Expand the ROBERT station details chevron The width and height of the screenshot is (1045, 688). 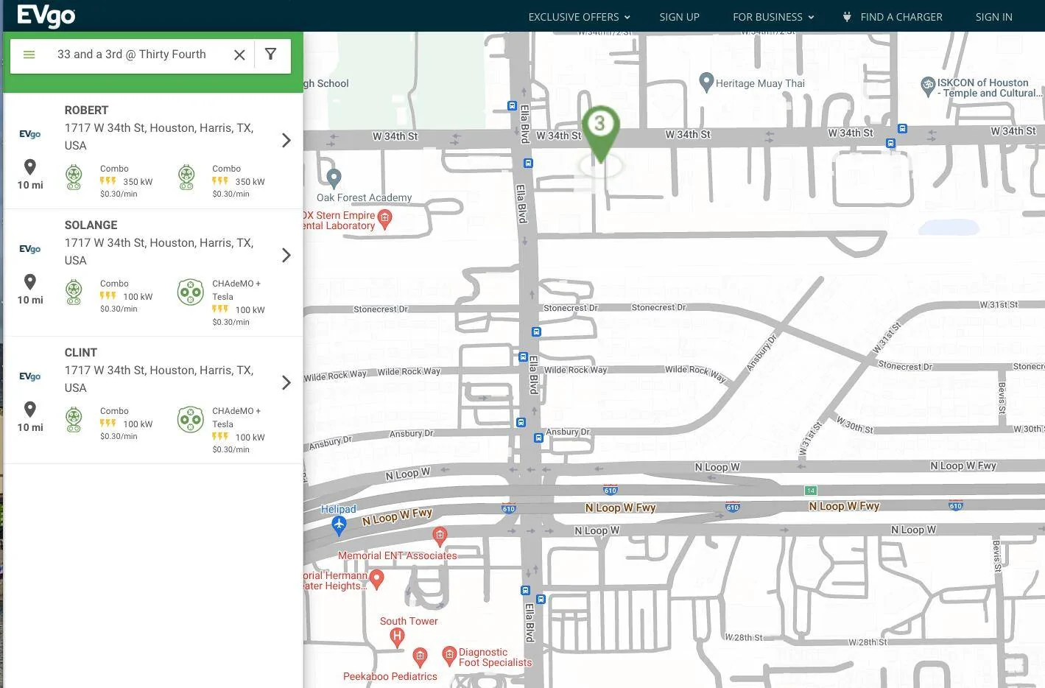[x=286, y=140]
